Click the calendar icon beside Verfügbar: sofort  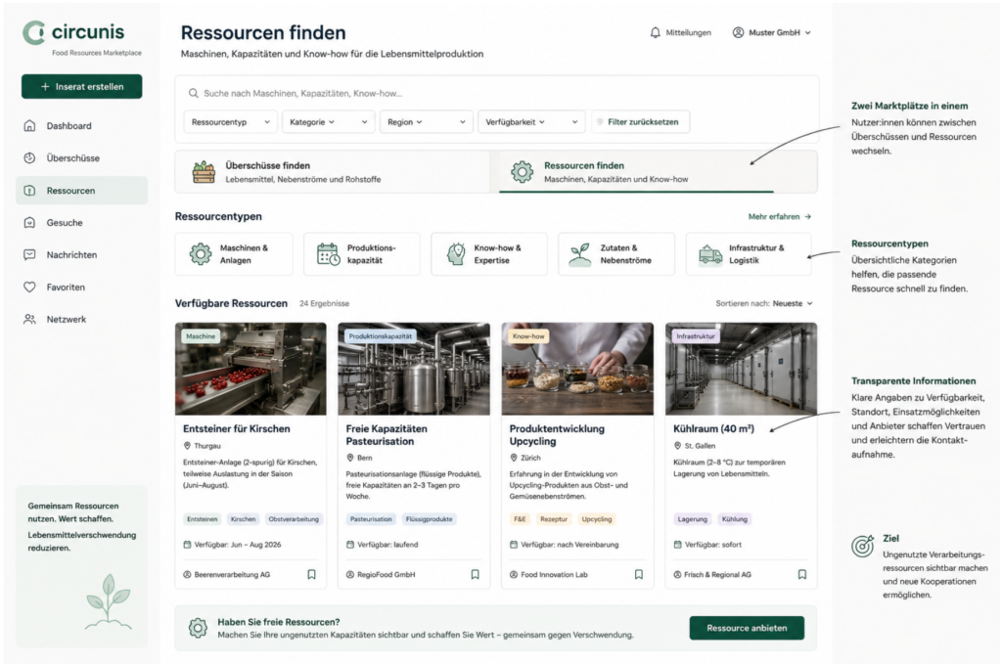click(x=677, y=545)
